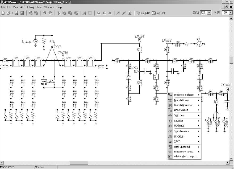234x169 pixels.
Task: Click the Zoom out magnifier icon
Action: 124,13
